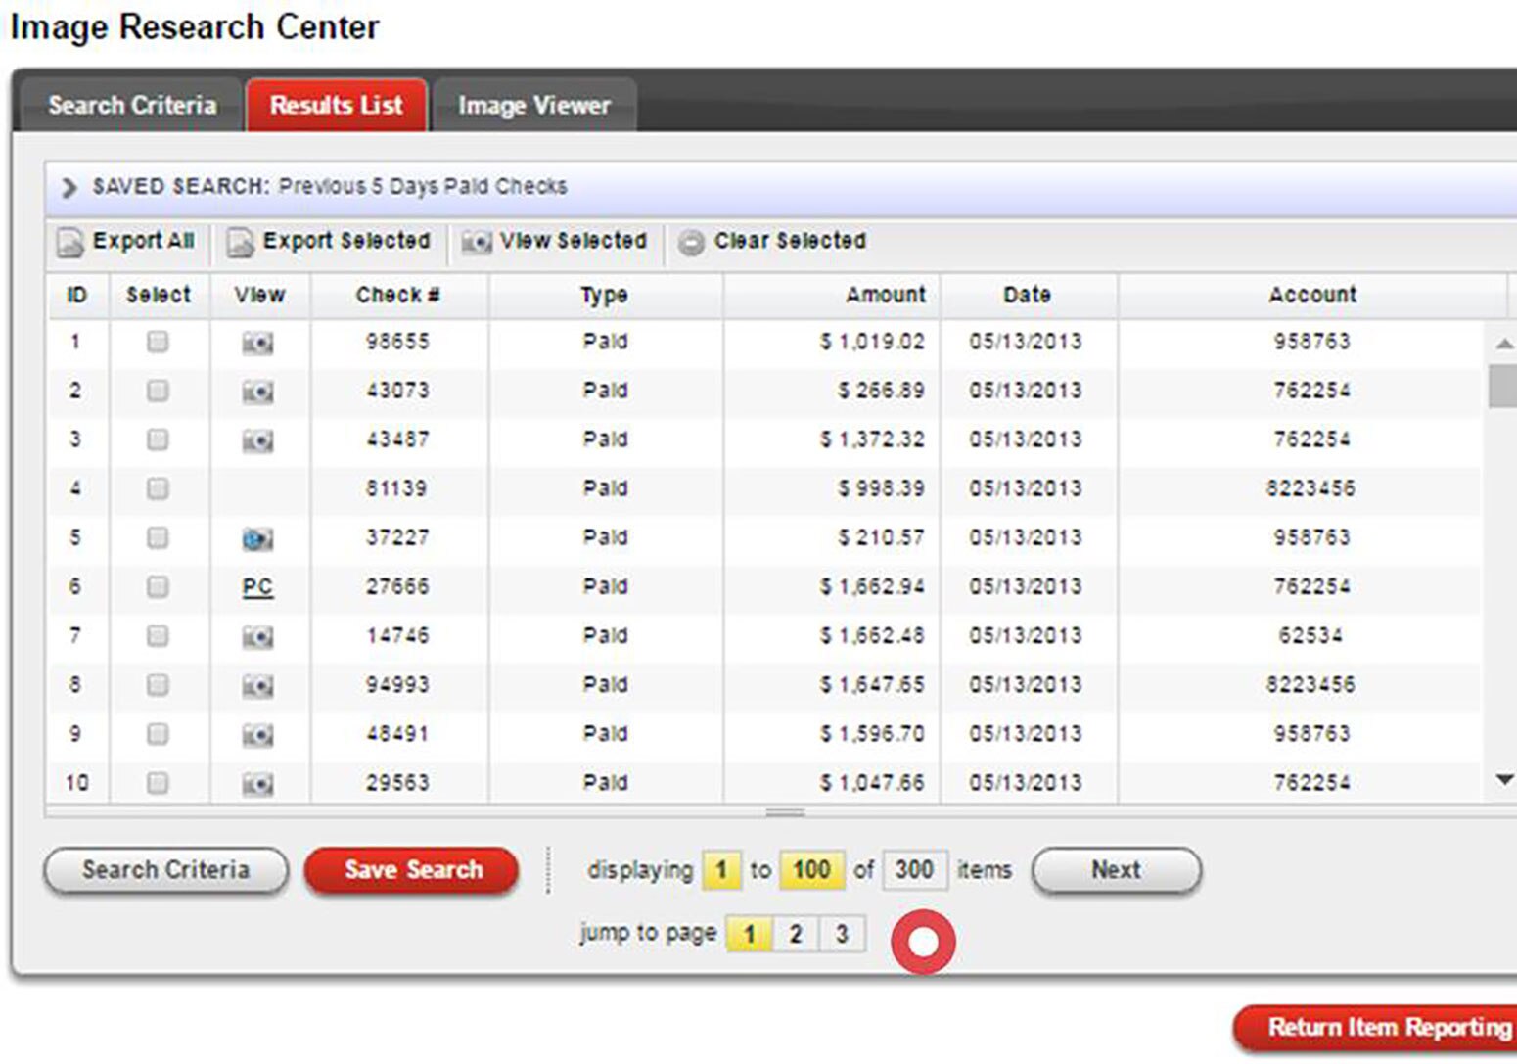
Task: Click the View Selected camera icon
Action: (x=477, y=242)
